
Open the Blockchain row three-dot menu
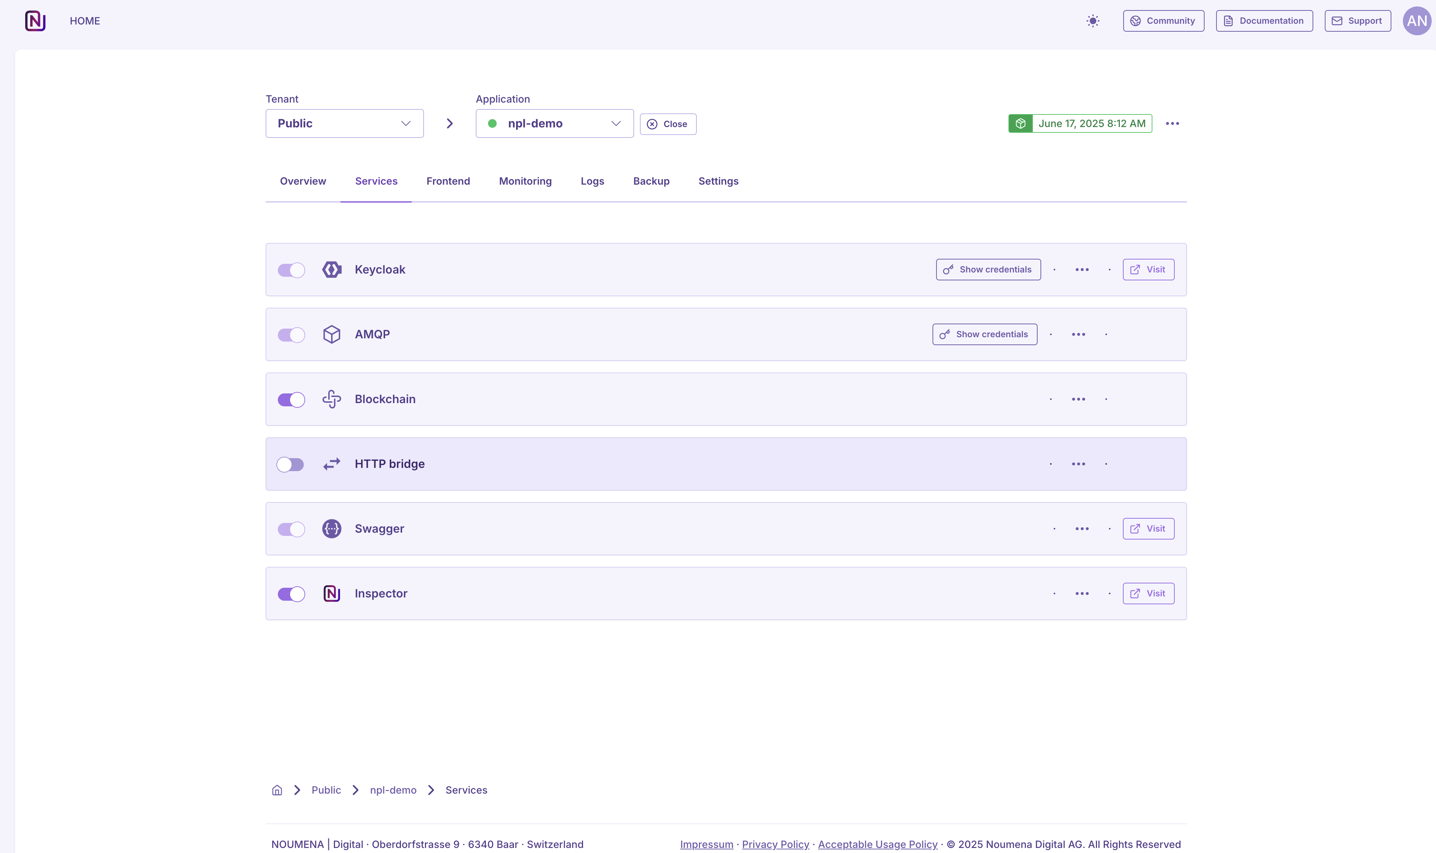click(1078, 399)
